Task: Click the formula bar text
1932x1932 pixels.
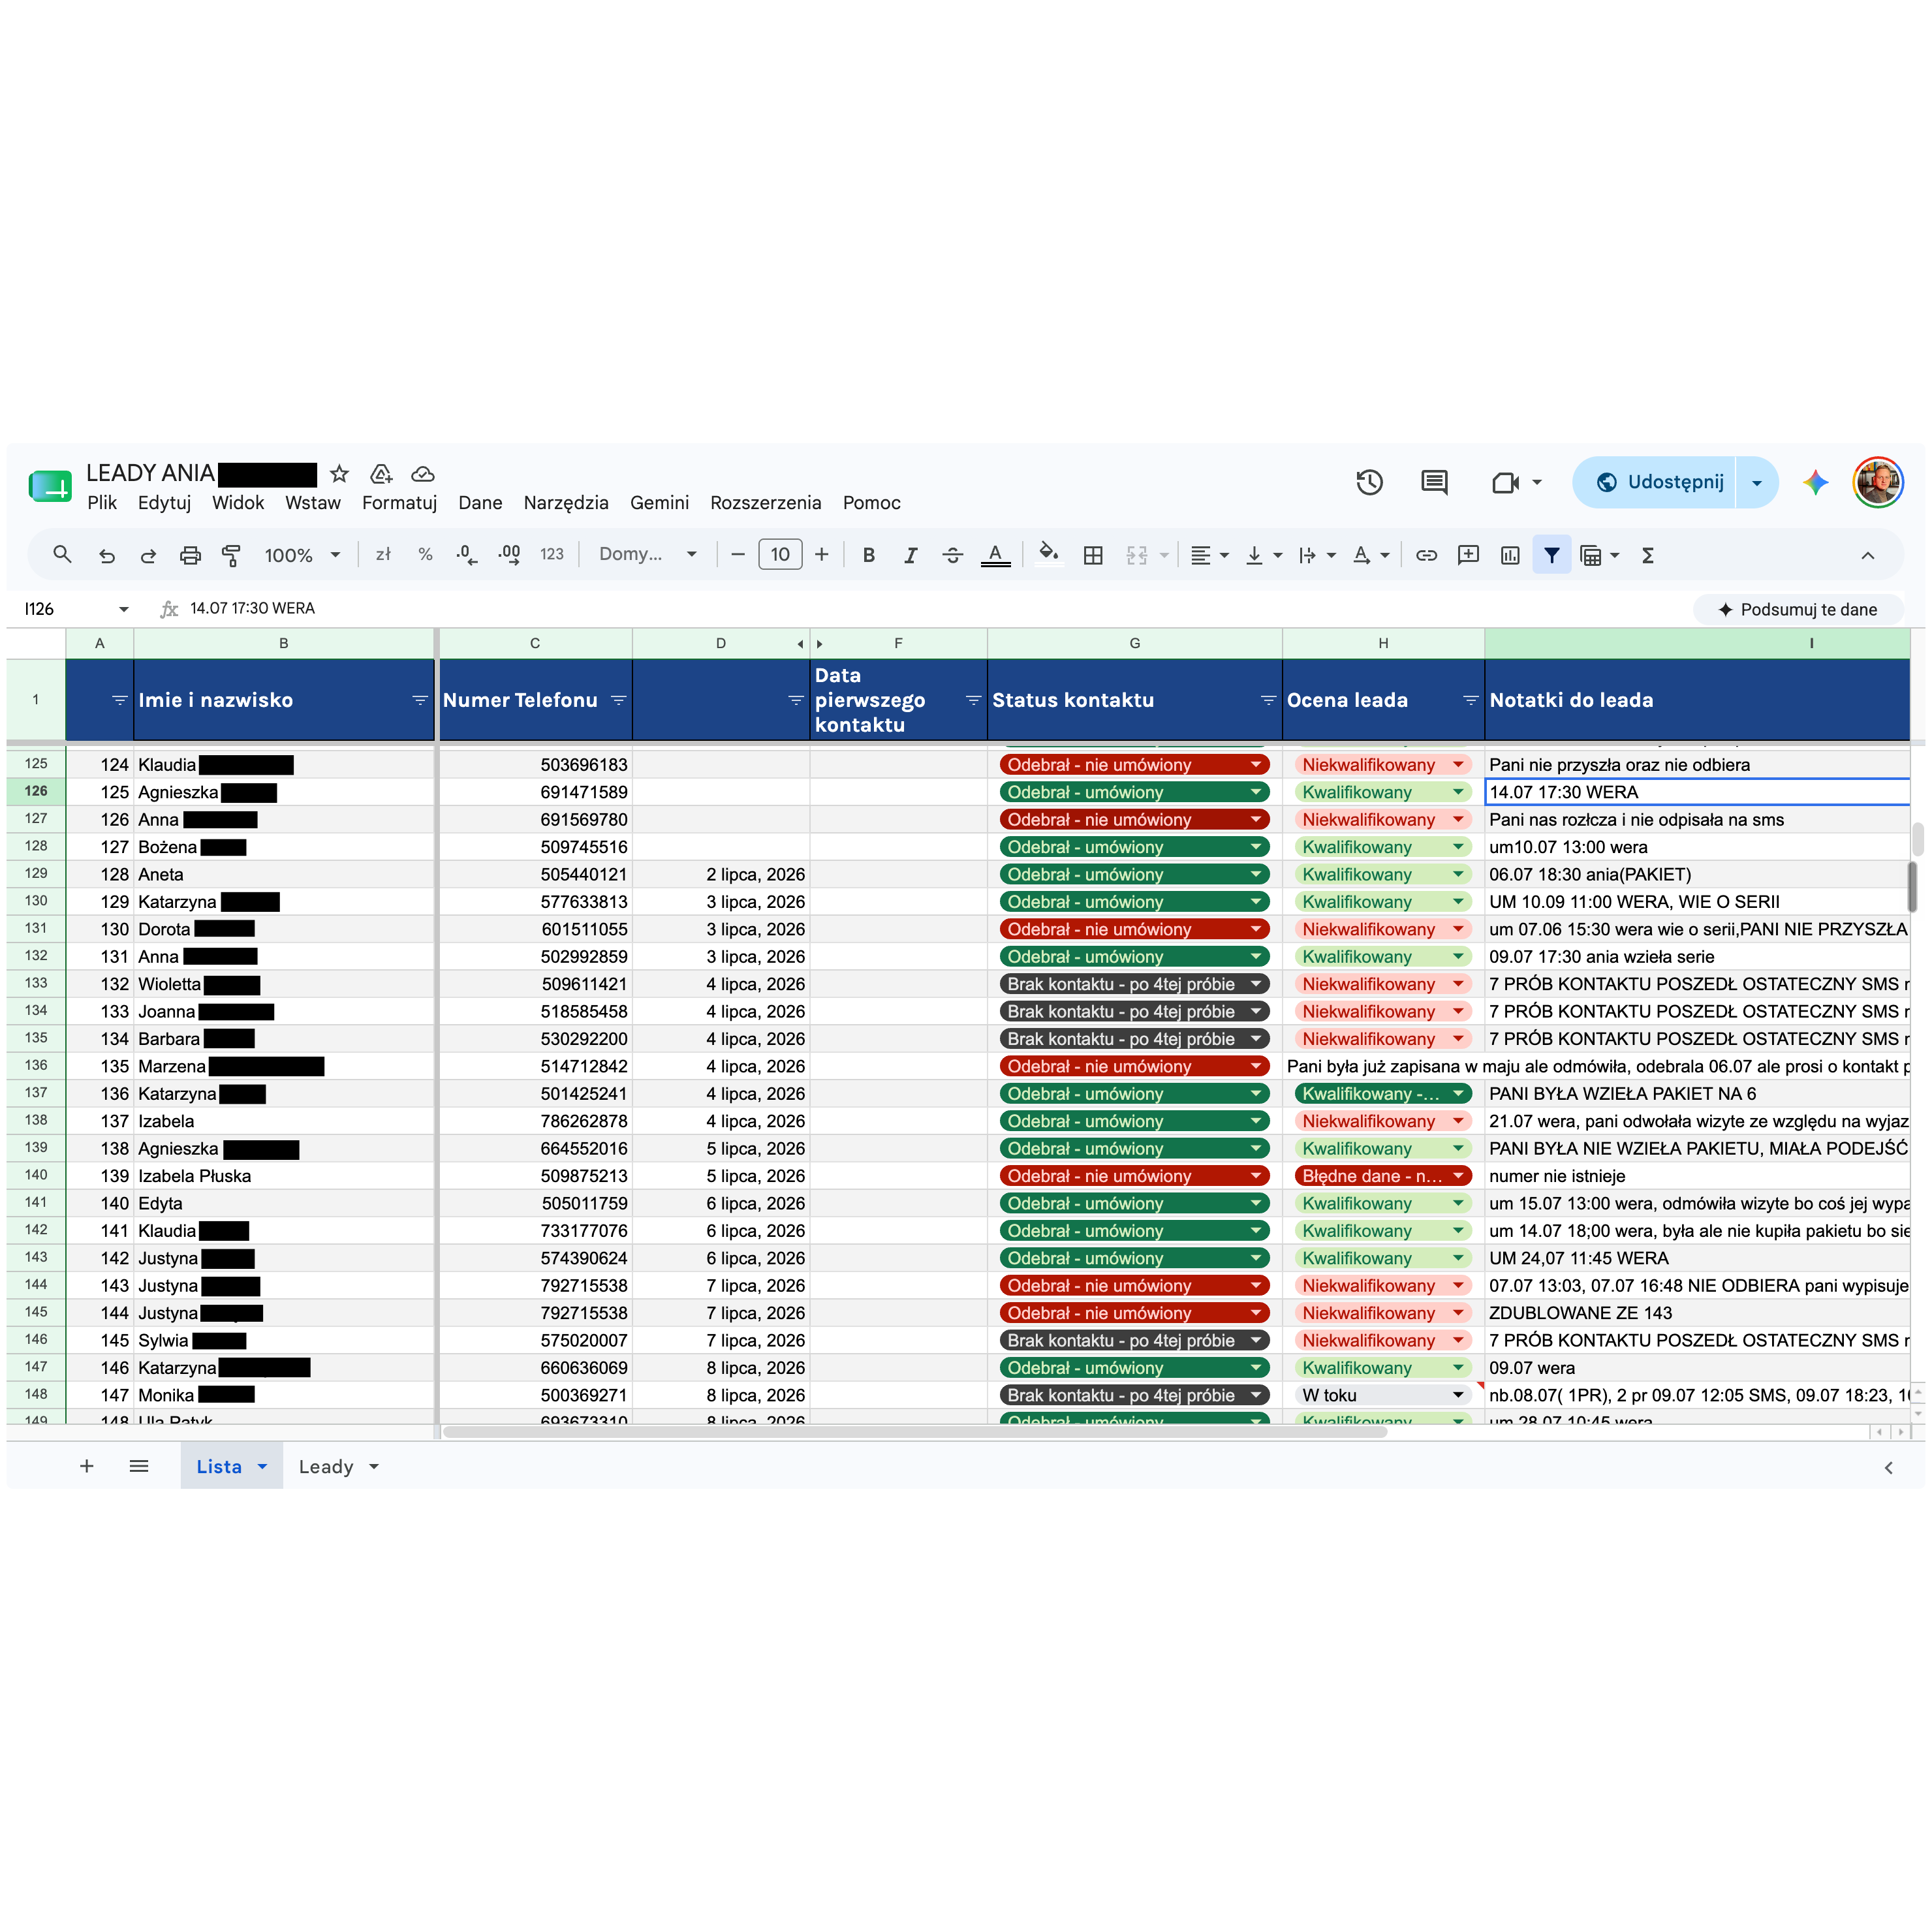Action: point(253,609)
